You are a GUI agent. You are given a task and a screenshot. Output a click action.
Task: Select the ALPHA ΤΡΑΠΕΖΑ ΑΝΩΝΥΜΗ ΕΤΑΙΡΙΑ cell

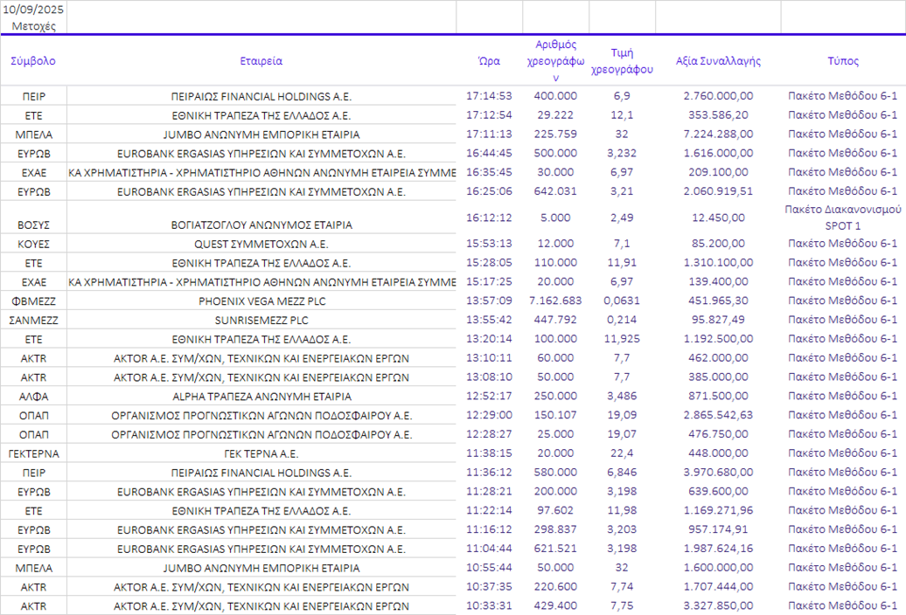tap(261, 396)
